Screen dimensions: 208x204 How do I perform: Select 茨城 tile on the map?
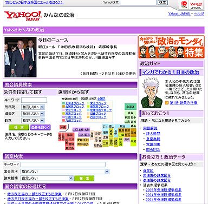tap(133, 133)
